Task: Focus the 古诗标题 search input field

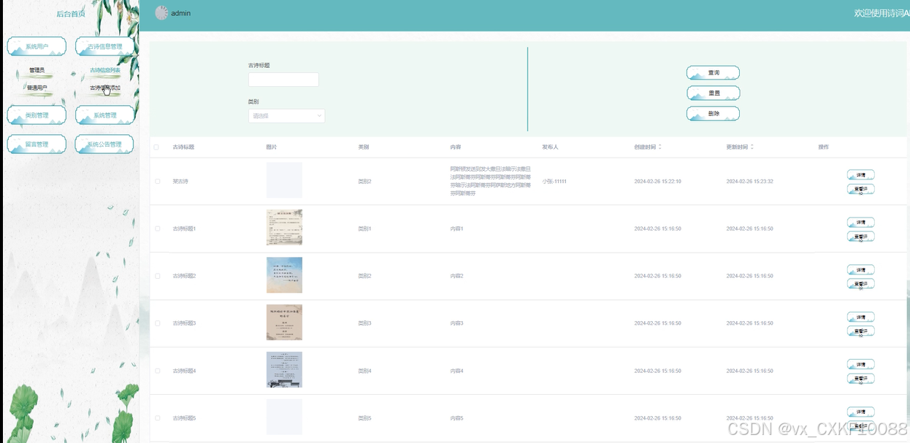Action: 283,80
